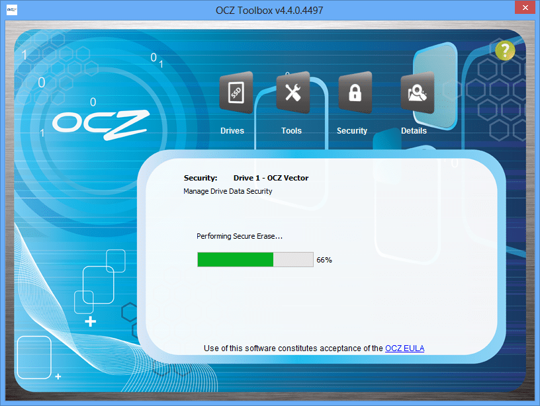Screen dimensions: 540x406
Task: Click the yellow help question mark icon
Action: point(505,50)
